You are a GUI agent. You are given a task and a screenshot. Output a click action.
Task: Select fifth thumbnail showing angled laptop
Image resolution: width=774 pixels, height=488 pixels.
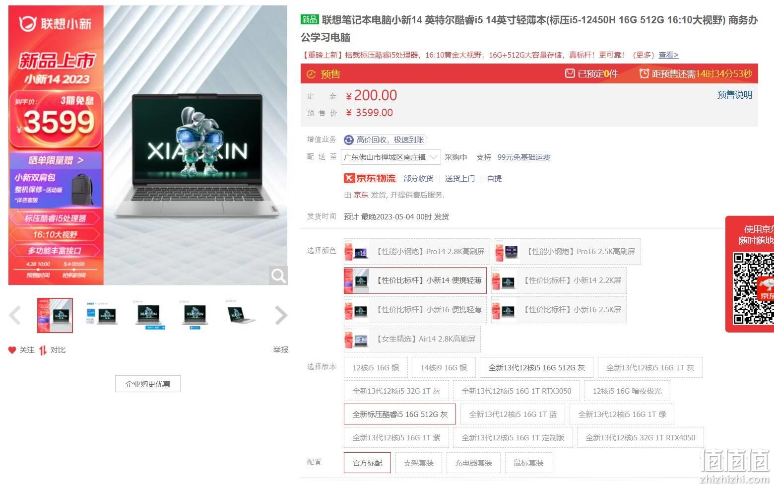[x=242, y=315]
